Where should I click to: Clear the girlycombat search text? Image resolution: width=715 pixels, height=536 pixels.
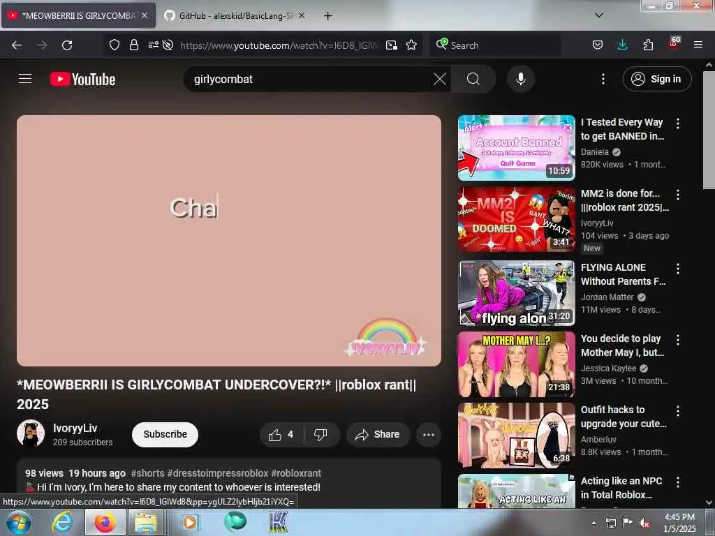(x=440, y=79)
